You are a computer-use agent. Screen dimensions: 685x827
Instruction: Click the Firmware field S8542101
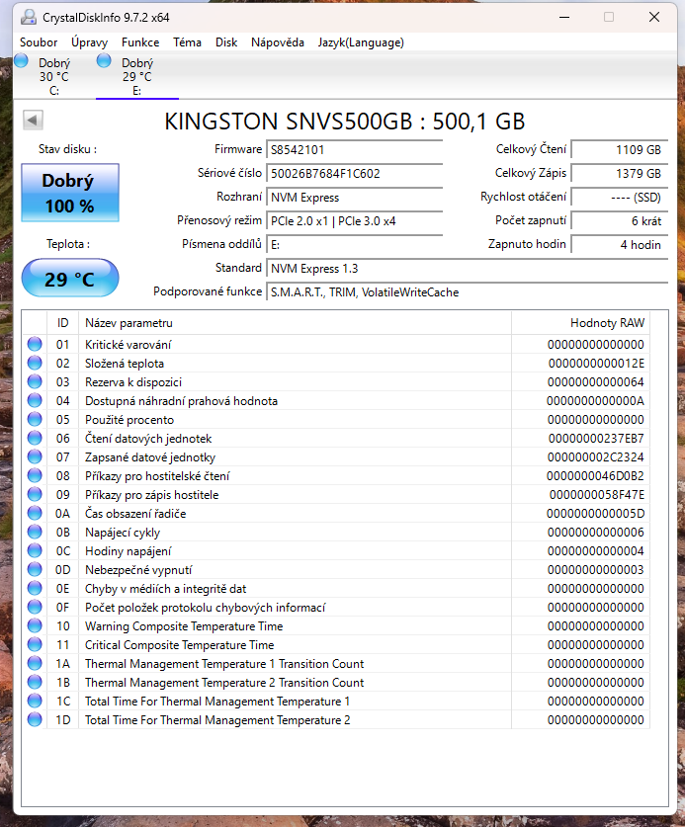(354, 150)
